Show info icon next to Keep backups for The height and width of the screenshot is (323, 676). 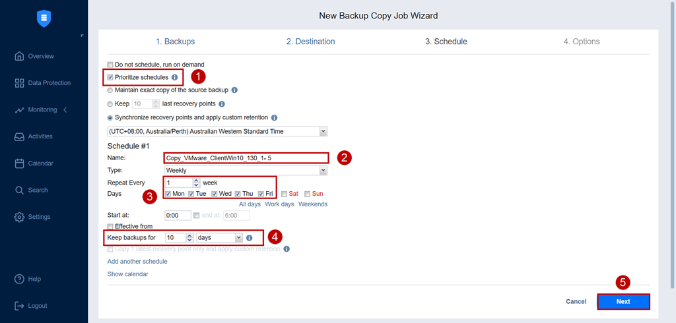coord(249,237)
